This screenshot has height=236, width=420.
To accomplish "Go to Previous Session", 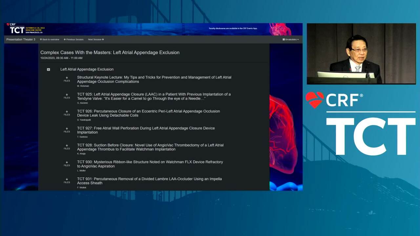I will [73, 39].
